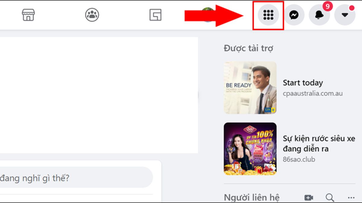View notifications via the bell icon

pyautogui.click(x=319, y=15)
